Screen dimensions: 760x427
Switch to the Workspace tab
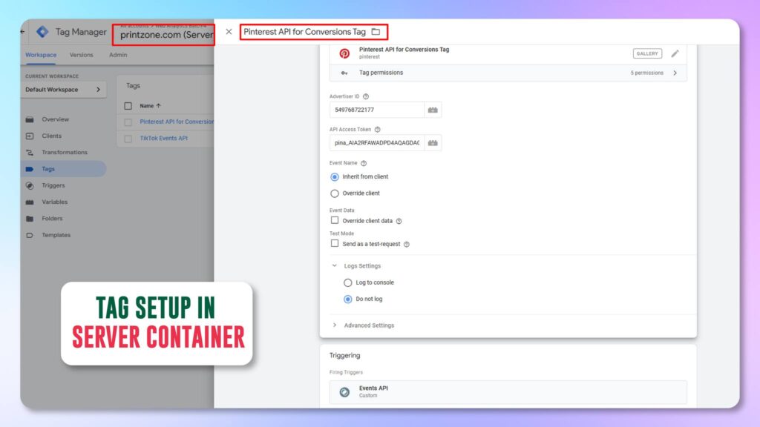point(41,55)
